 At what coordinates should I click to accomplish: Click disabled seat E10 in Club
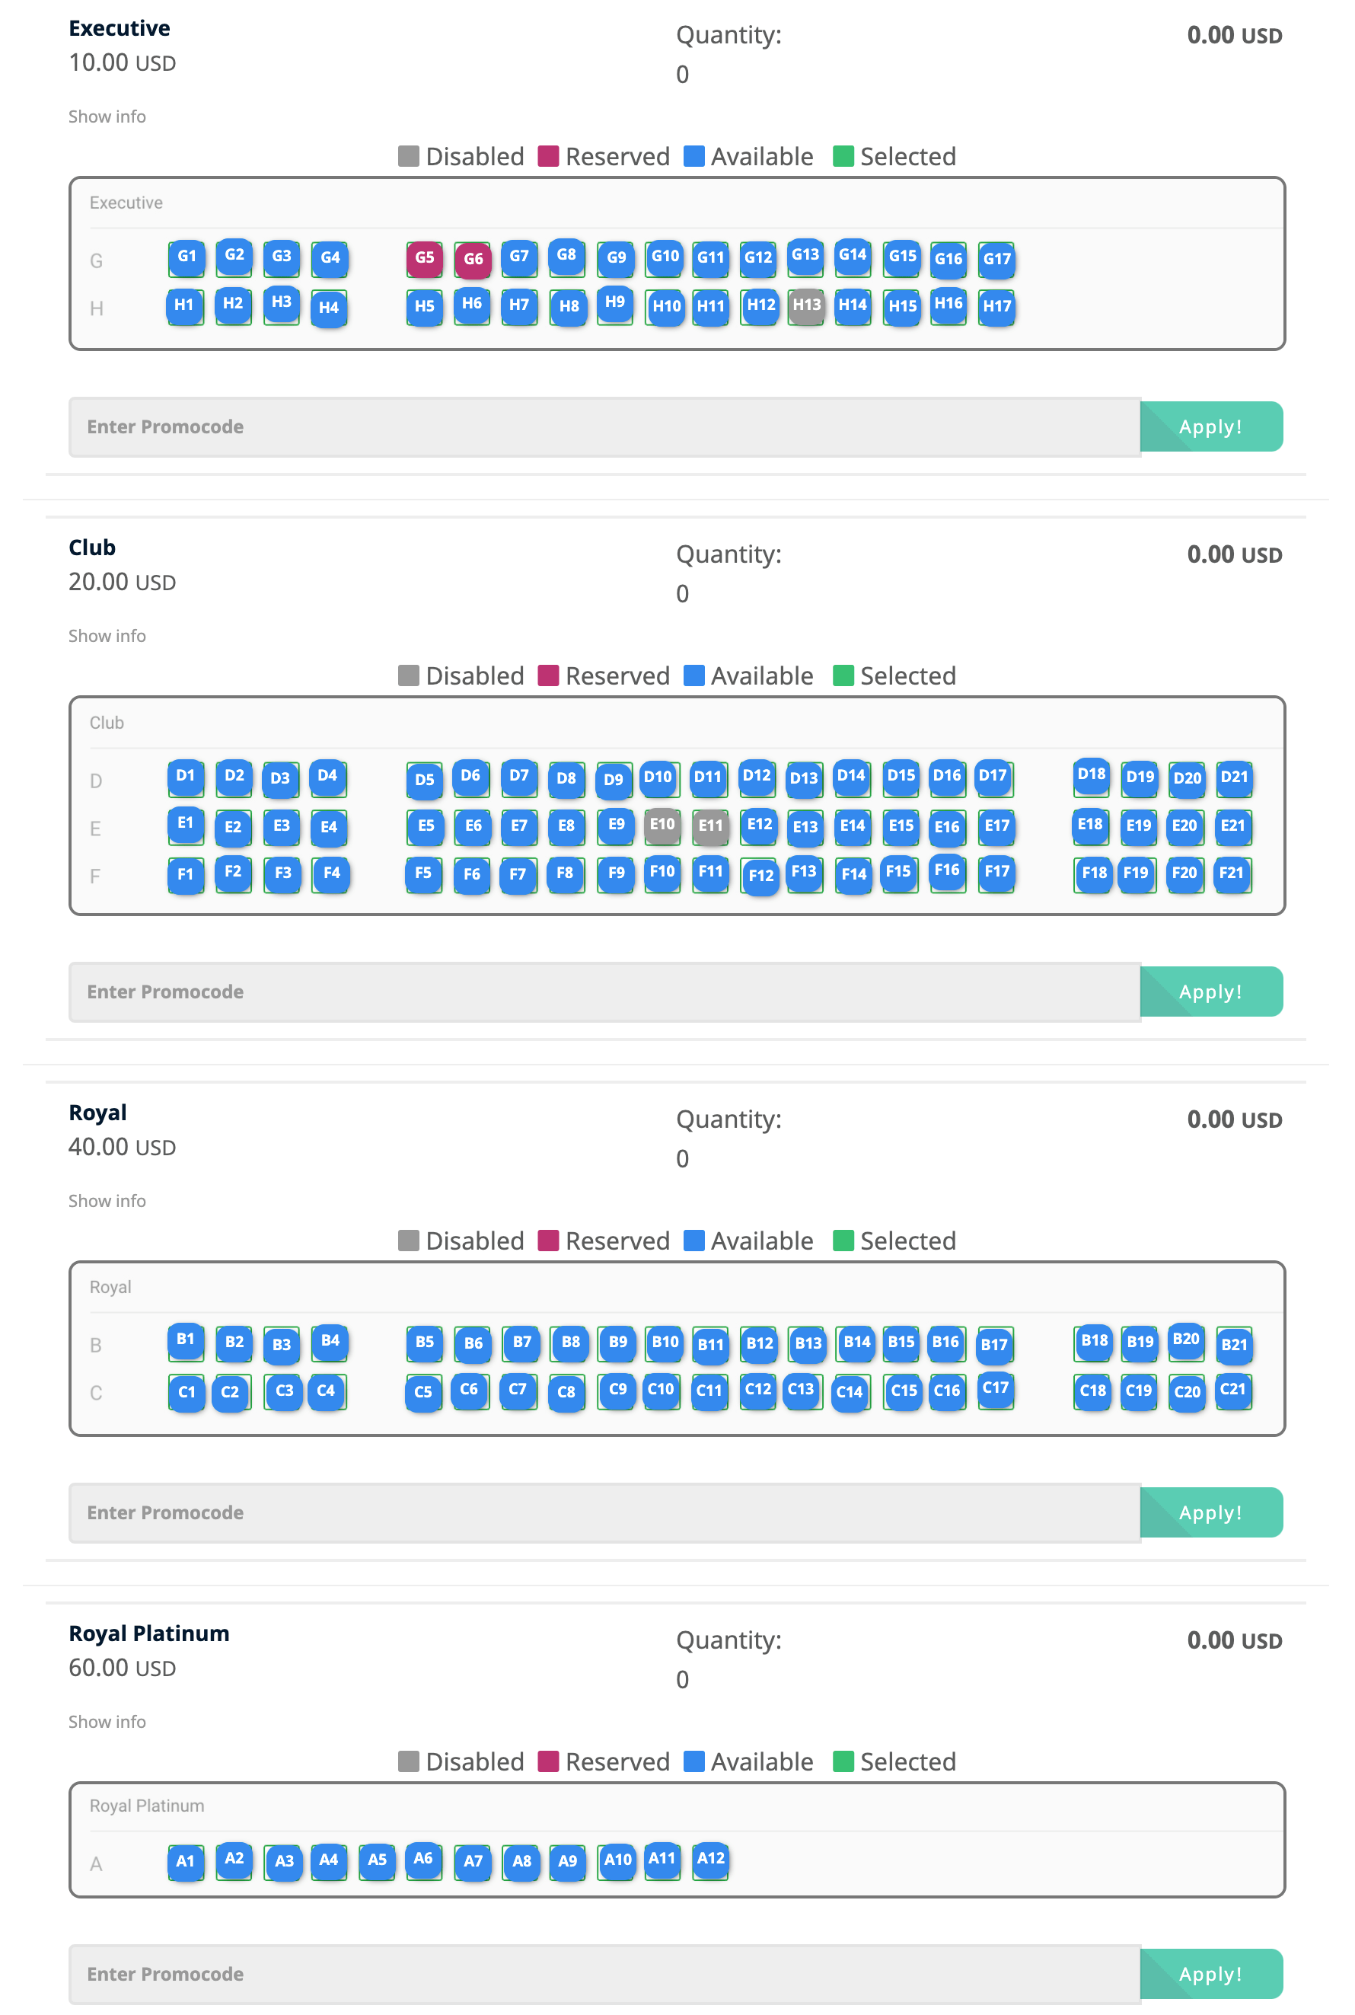[662, 825]
